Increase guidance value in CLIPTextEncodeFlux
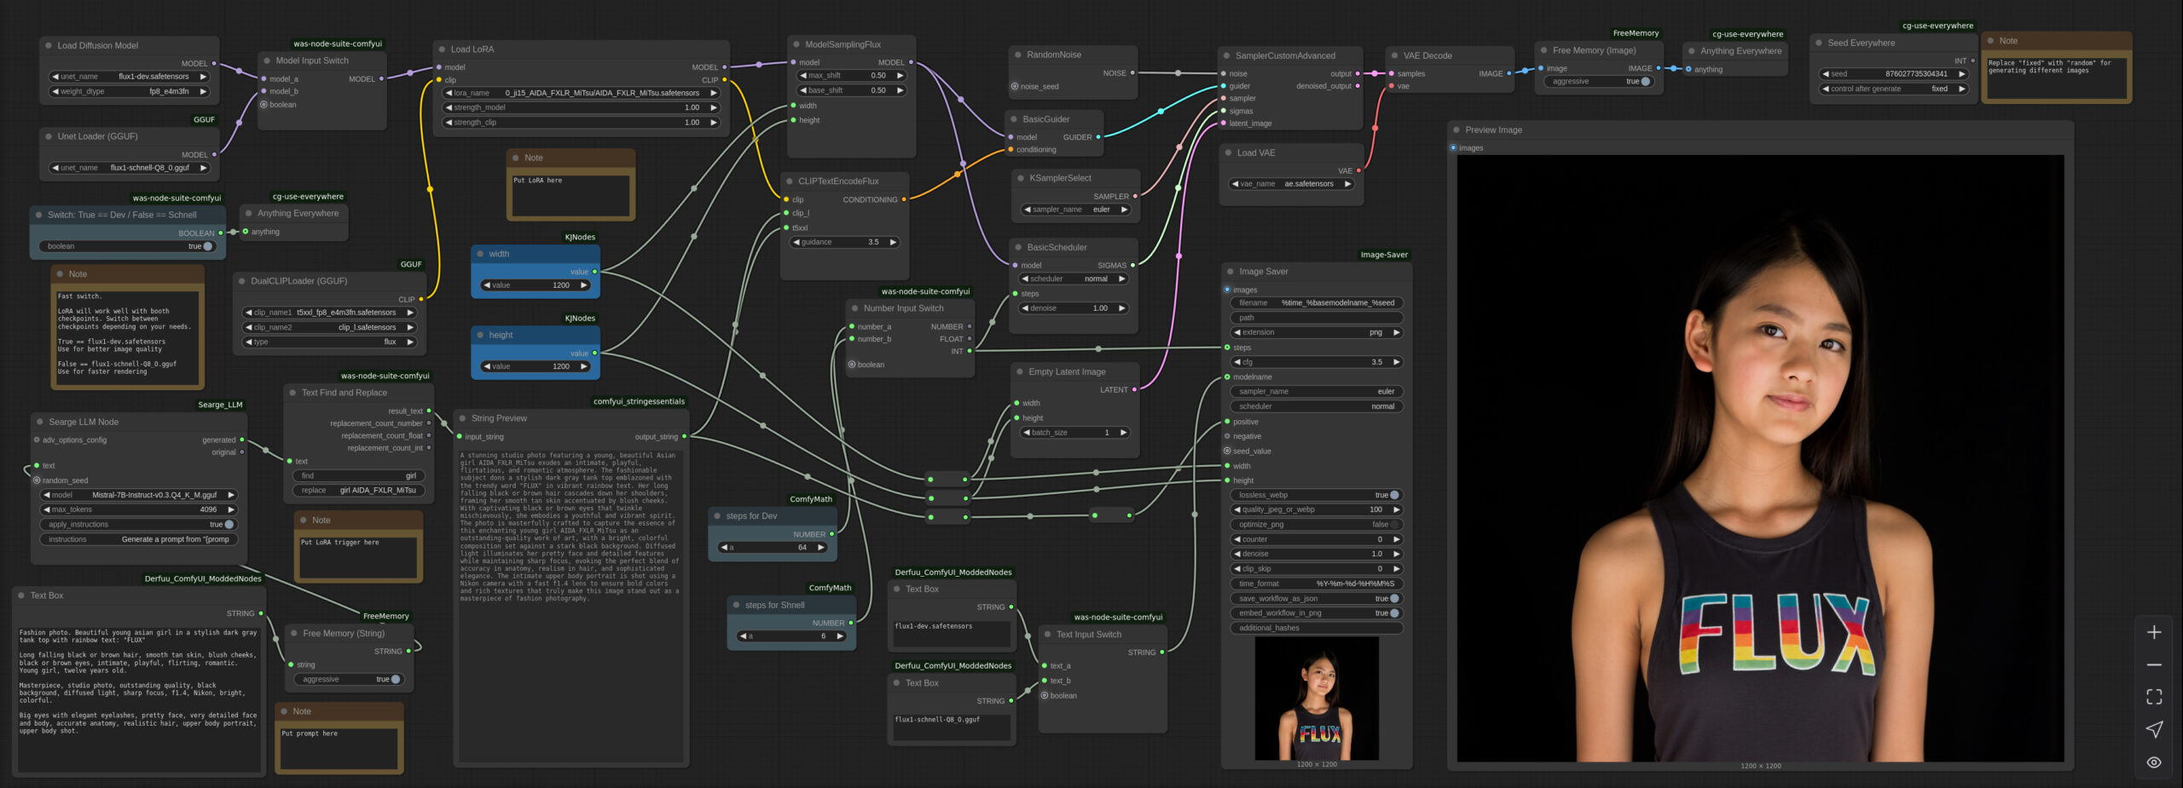This screenshot has height=788, width=2183. [x=893, y=243]
